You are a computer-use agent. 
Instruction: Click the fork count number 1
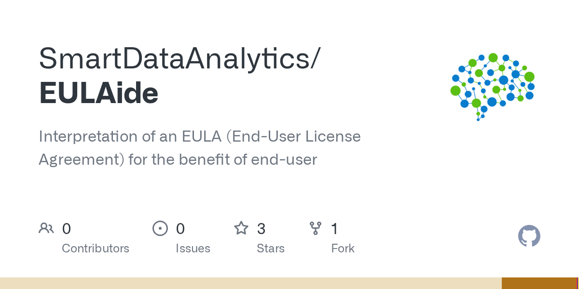click(334, 228)
